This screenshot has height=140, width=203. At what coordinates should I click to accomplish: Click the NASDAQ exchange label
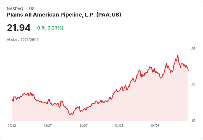point(15,9)
